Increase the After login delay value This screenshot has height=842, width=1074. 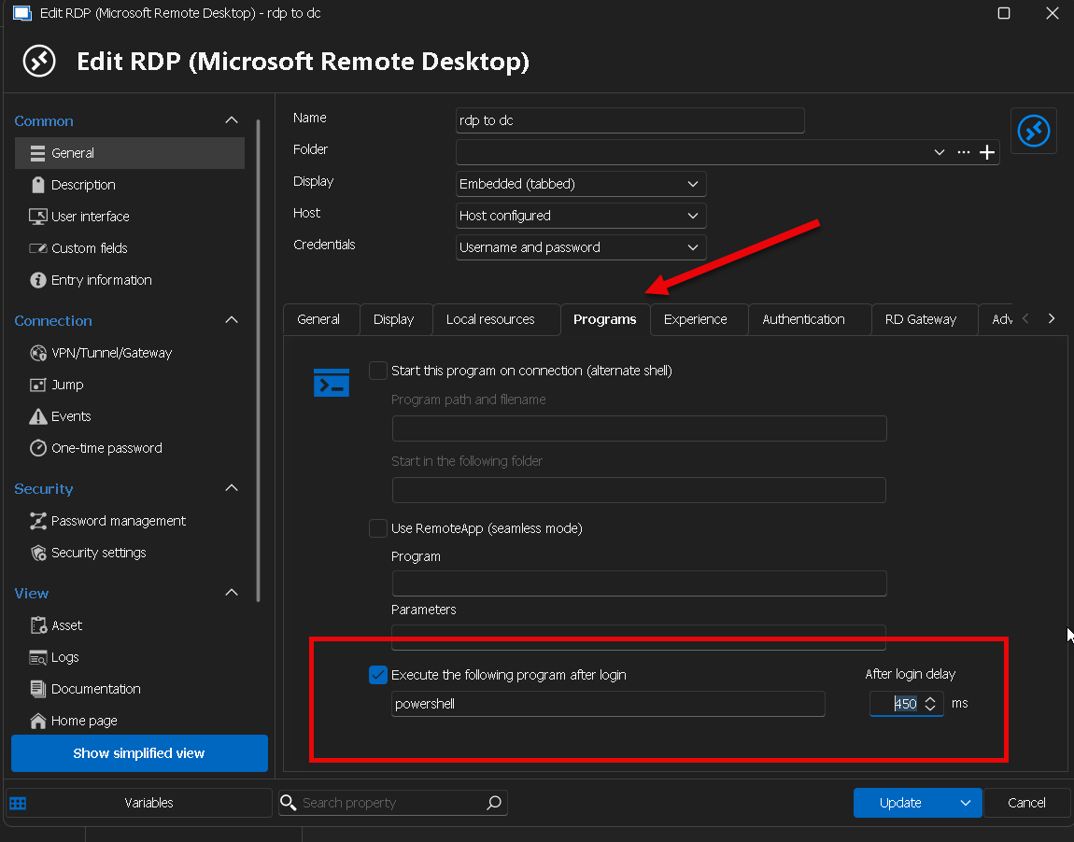pyautogui.click(x=930, y=699)
